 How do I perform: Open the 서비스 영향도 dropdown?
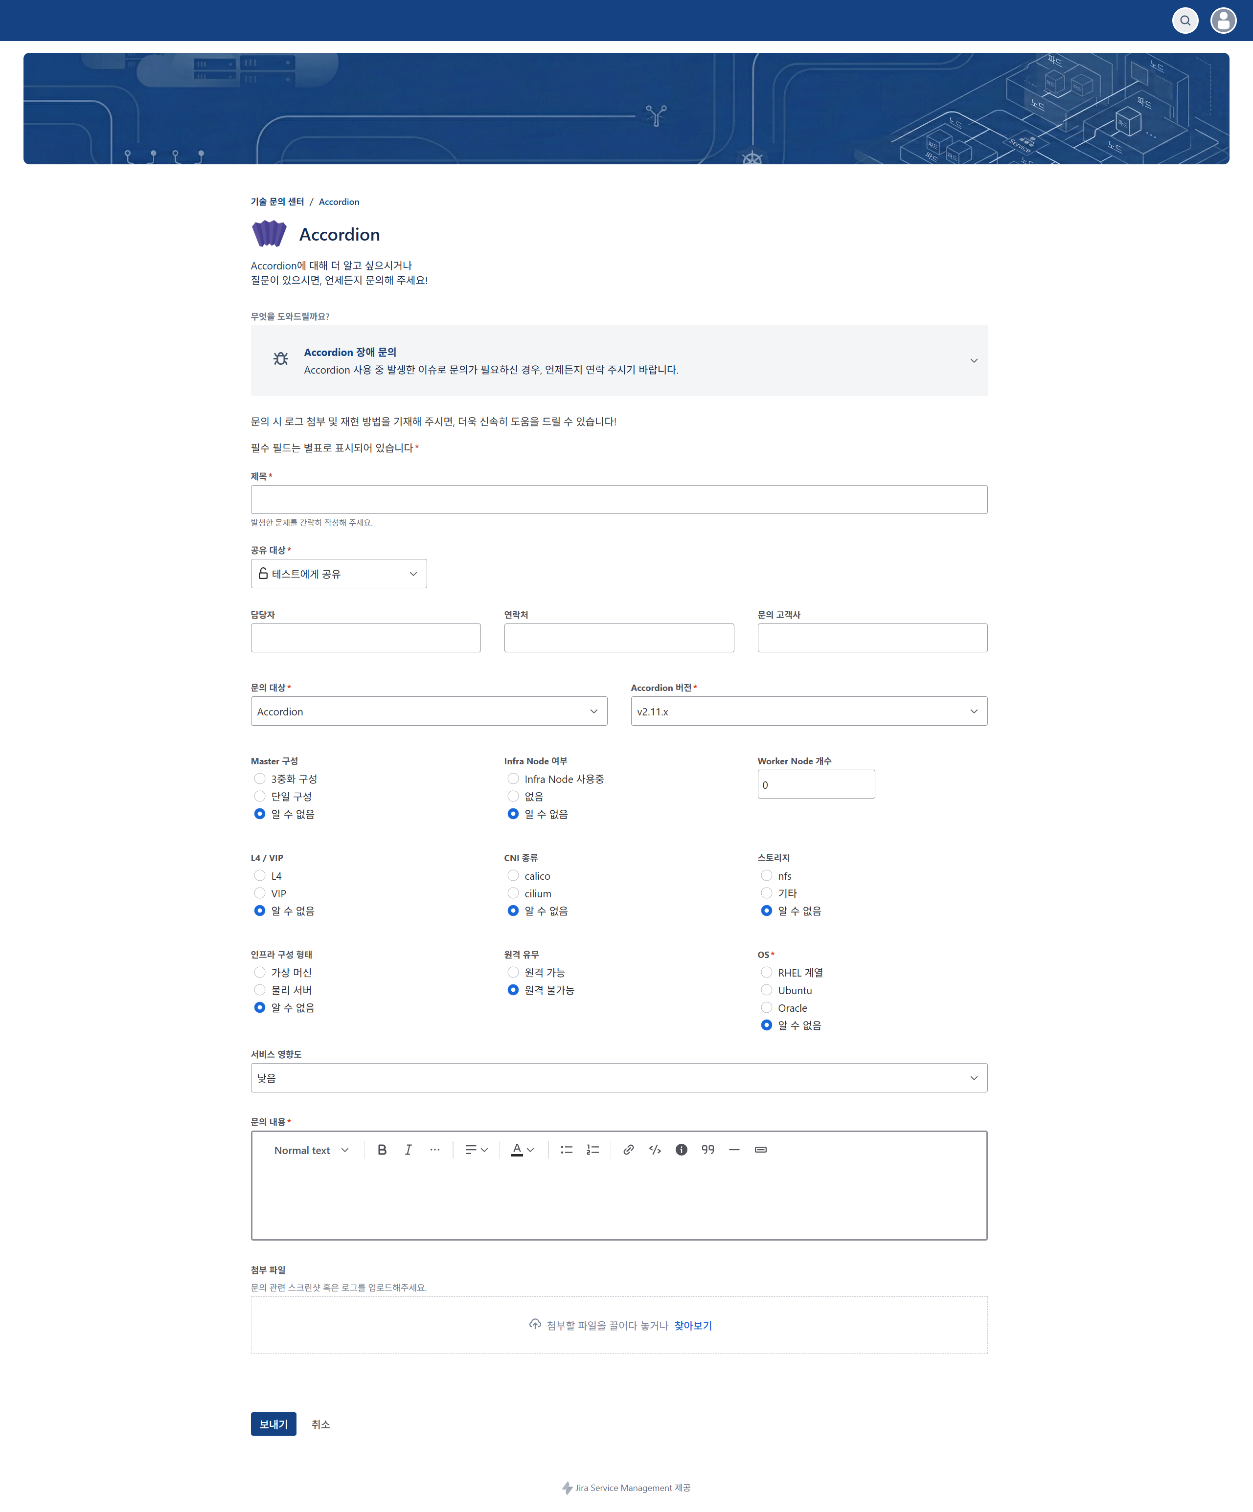(x=619, y=1078)
